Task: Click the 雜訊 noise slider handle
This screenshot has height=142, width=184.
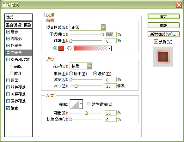Action: click(x=71, y=41)
